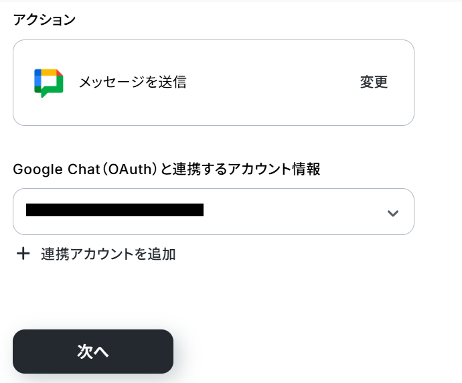Click the word 連携アカウント in add link
Screen dimensions: 462x383
click(86, 254)
